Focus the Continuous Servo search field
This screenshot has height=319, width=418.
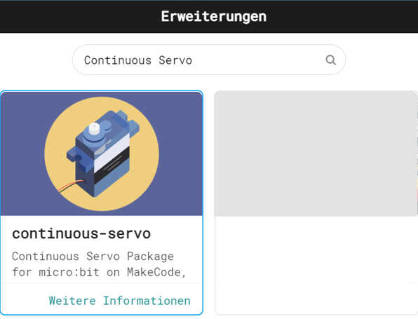click(209, 60)
